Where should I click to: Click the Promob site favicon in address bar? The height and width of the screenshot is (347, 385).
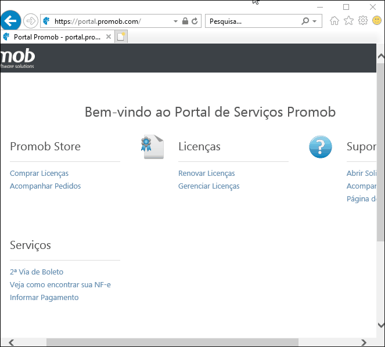pos(46,21)
